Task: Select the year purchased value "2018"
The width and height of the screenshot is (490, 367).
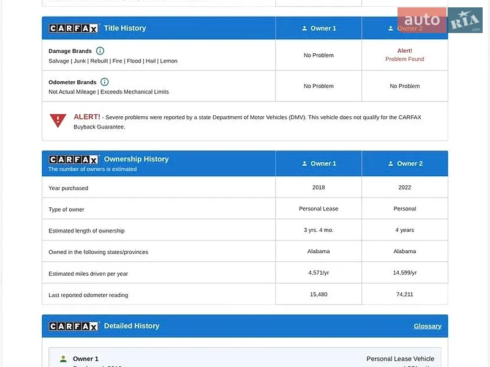Action: tap(318, 188)
